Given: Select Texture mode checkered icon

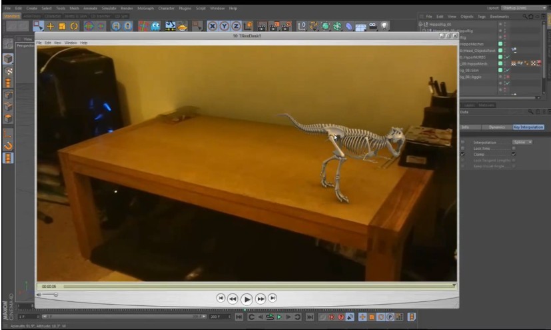Looking at the screenshot, I should [8, 71].
